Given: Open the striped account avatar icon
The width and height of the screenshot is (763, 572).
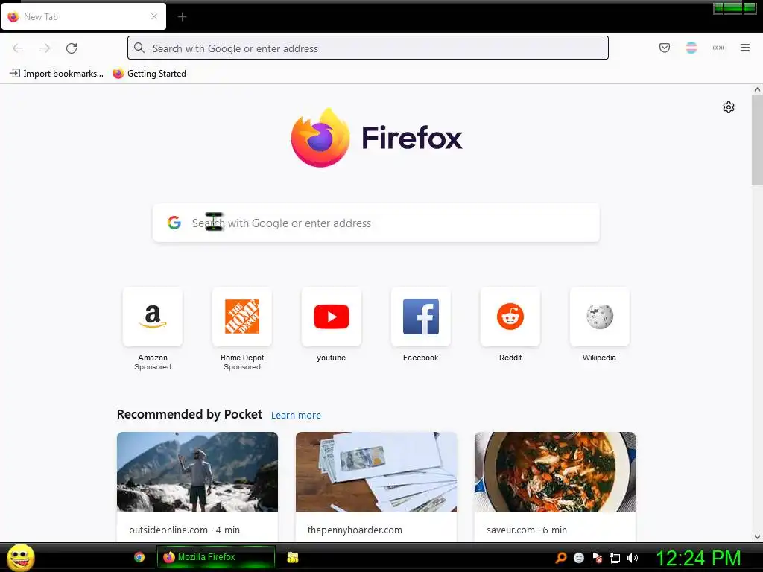Looking at the screenshot, I should coord(691,48).
